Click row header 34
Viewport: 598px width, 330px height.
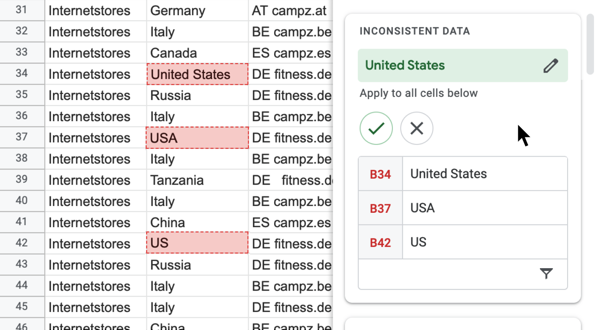click(x=22, y=73)
